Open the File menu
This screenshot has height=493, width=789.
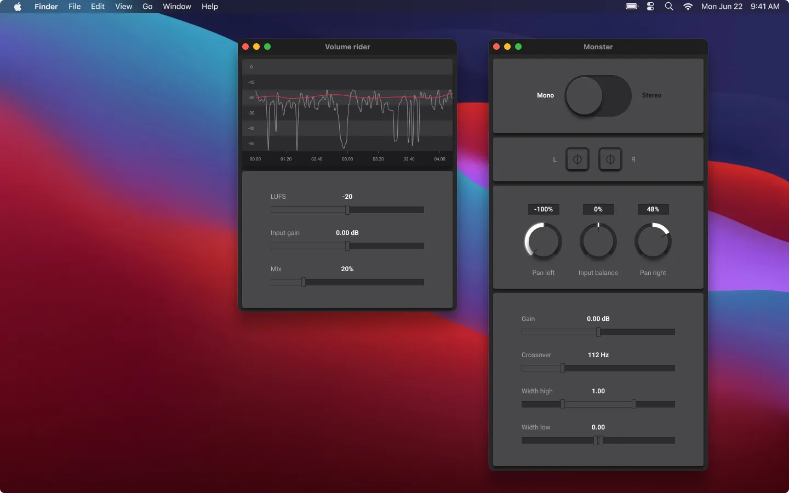tap(75, 7)
